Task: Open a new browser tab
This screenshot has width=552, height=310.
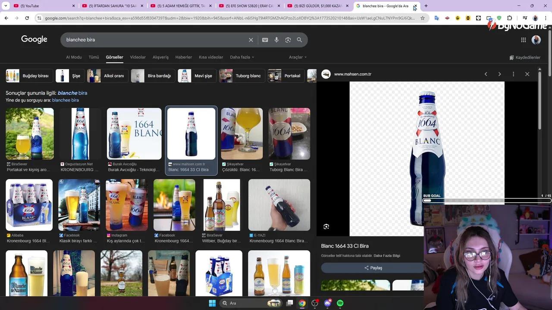Action: coord(426,6)
